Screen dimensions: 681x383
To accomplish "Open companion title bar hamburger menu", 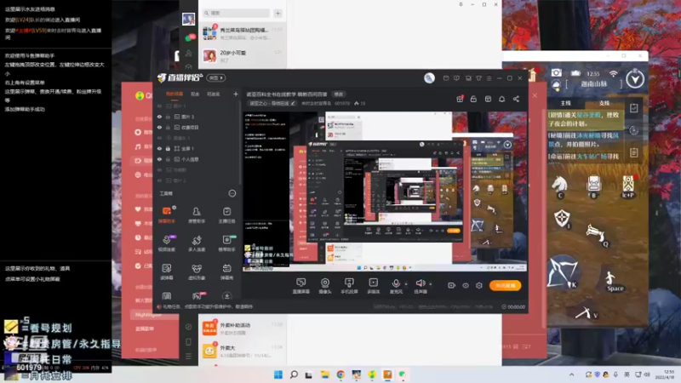I will tap(489, 78).
